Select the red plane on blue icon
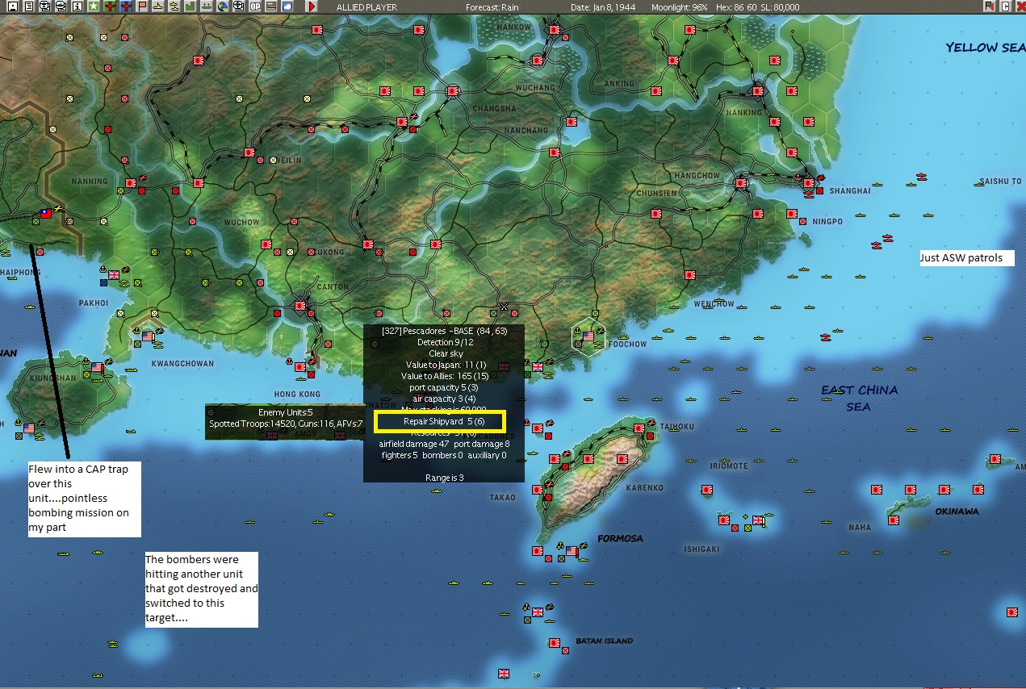 (126, 6)
